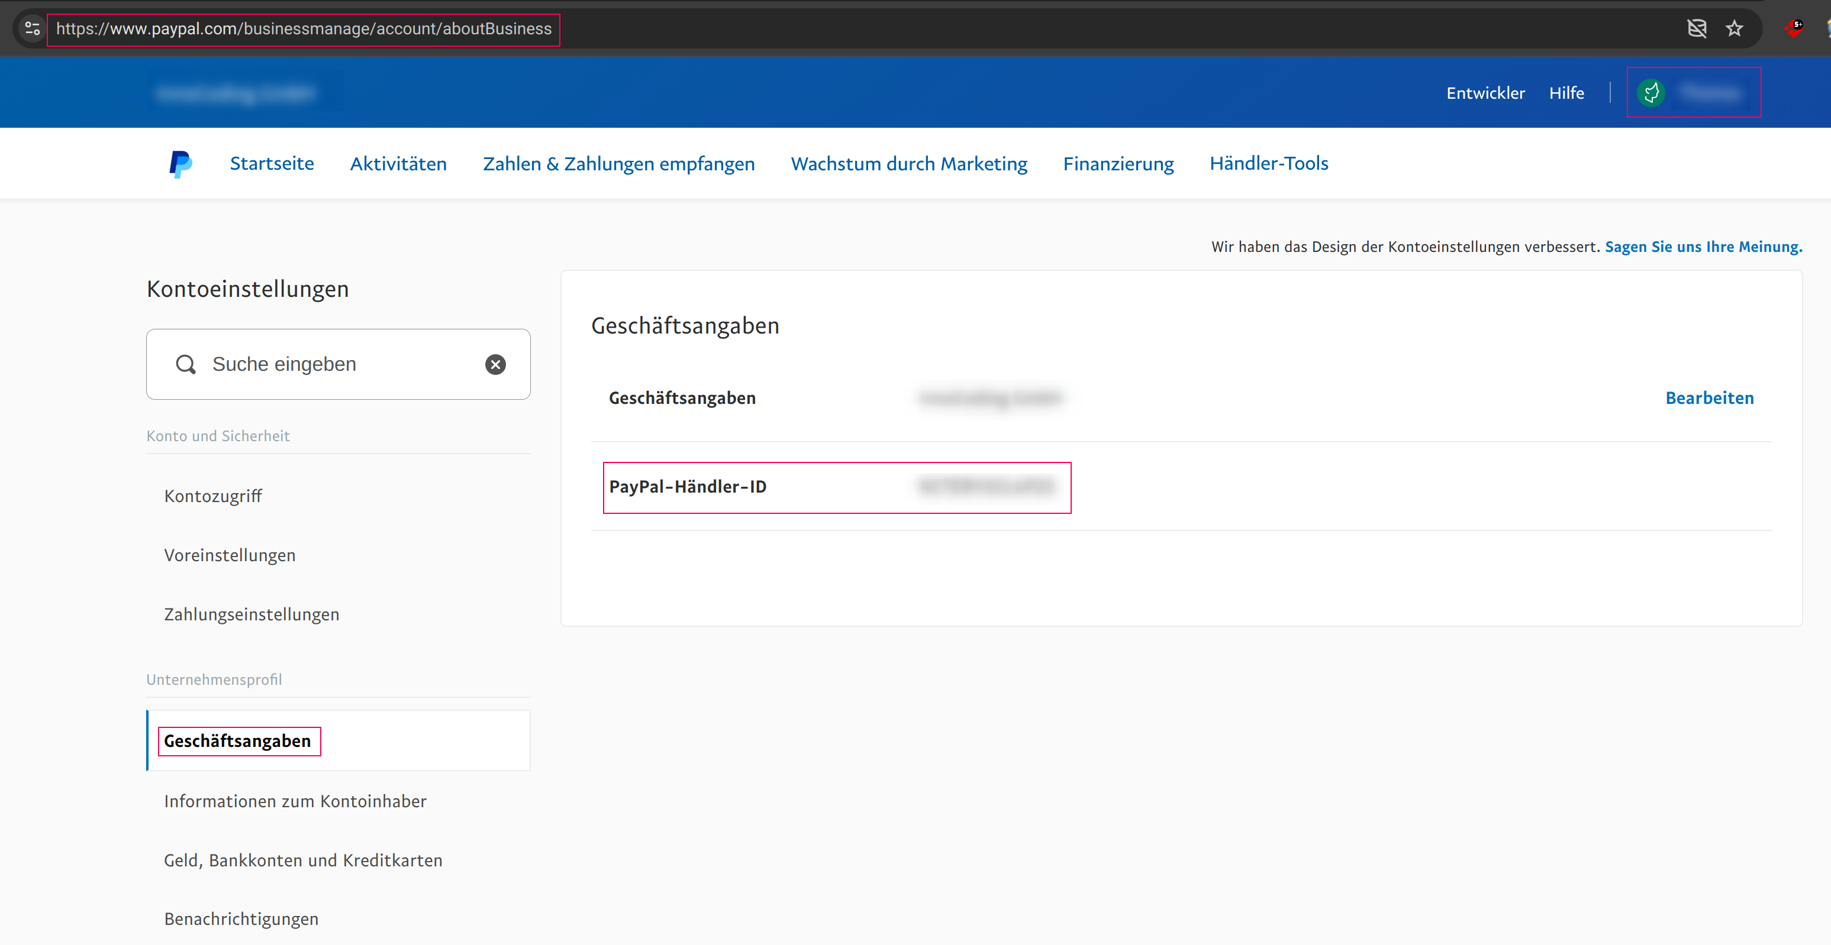Click the PayPal-Händler-ID label
The width and height of the screenshot is (1831, 945).
tap(687, 487)
